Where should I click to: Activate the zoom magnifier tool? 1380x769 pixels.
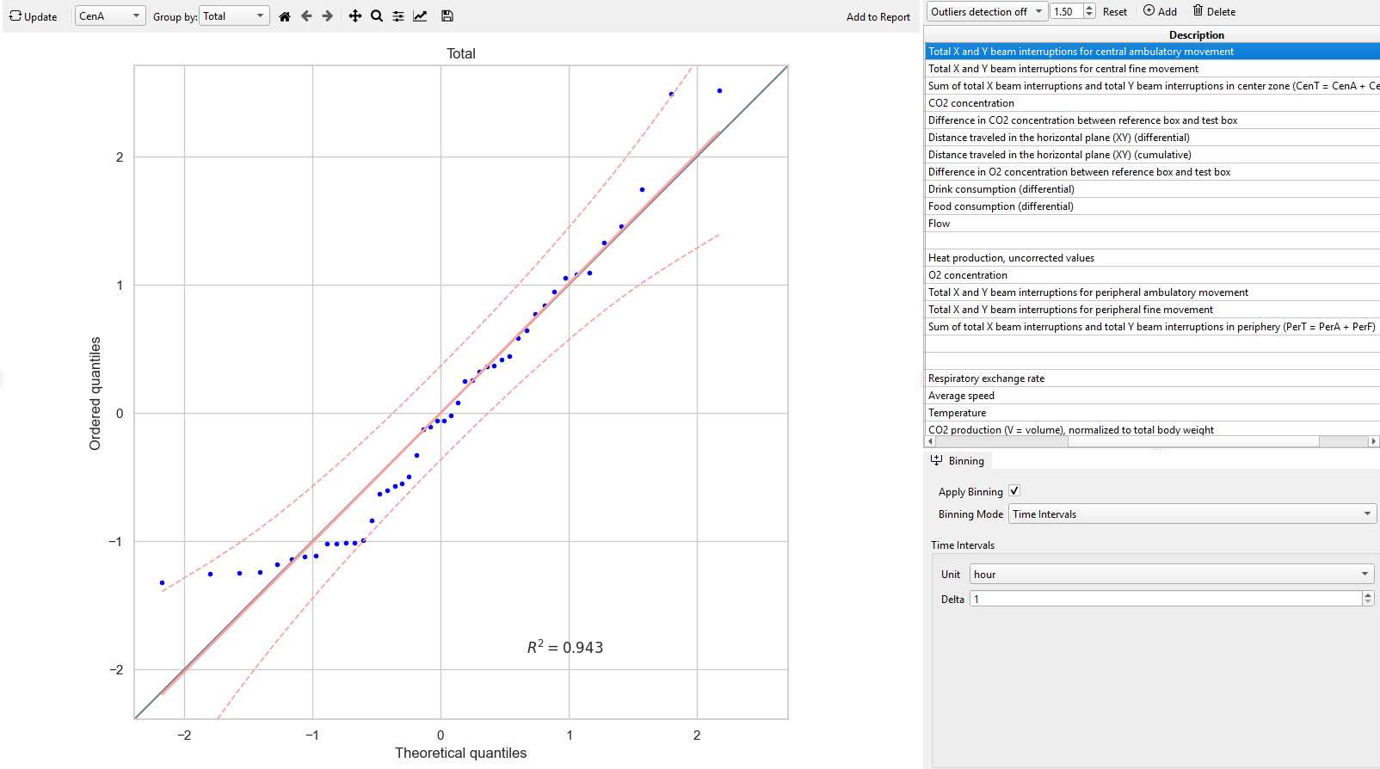point(377,16)
